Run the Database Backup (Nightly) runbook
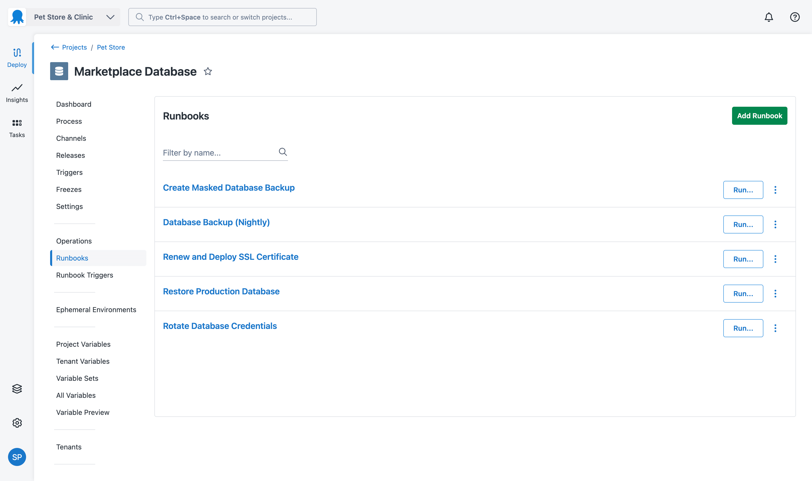The image size is (812, 481). click(x=743, y=225)
